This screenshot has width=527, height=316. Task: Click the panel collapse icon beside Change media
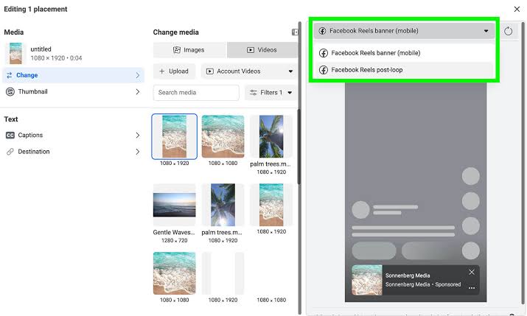[295, 32]
